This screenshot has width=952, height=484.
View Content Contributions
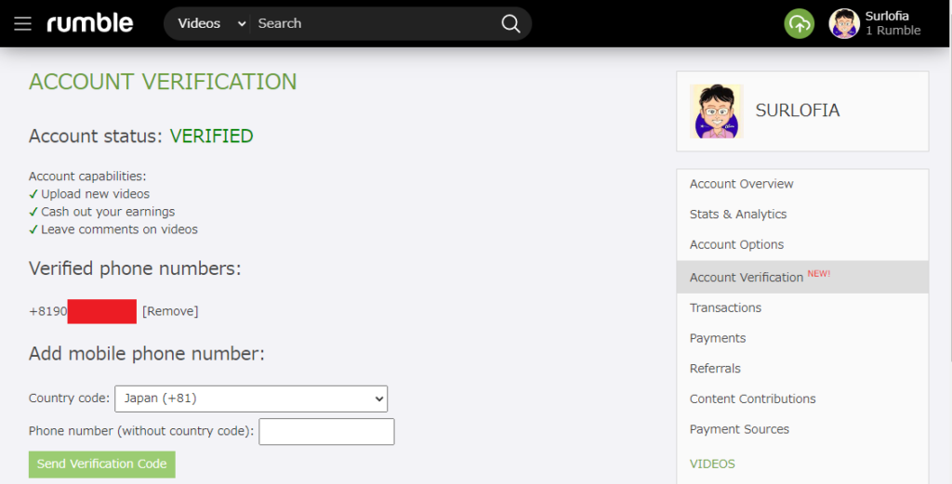click(752, 399)
